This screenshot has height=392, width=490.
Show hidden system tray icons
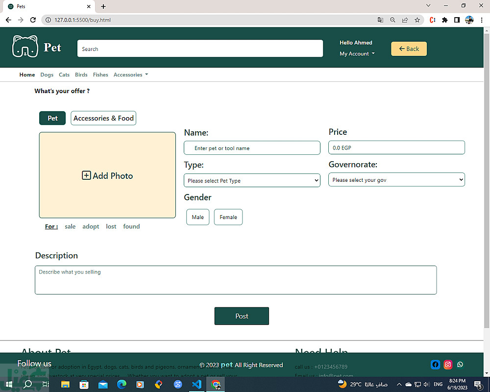[x=399, y=385]
